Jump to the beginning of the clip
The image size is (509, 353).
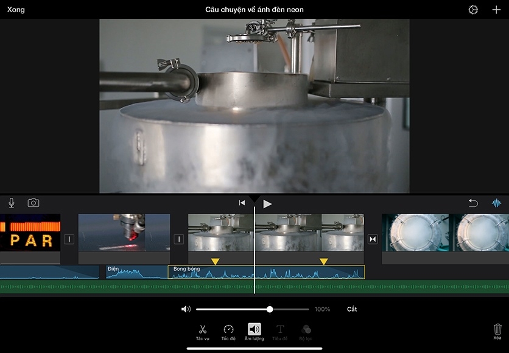pyautogui.click(x=242, y=203)
